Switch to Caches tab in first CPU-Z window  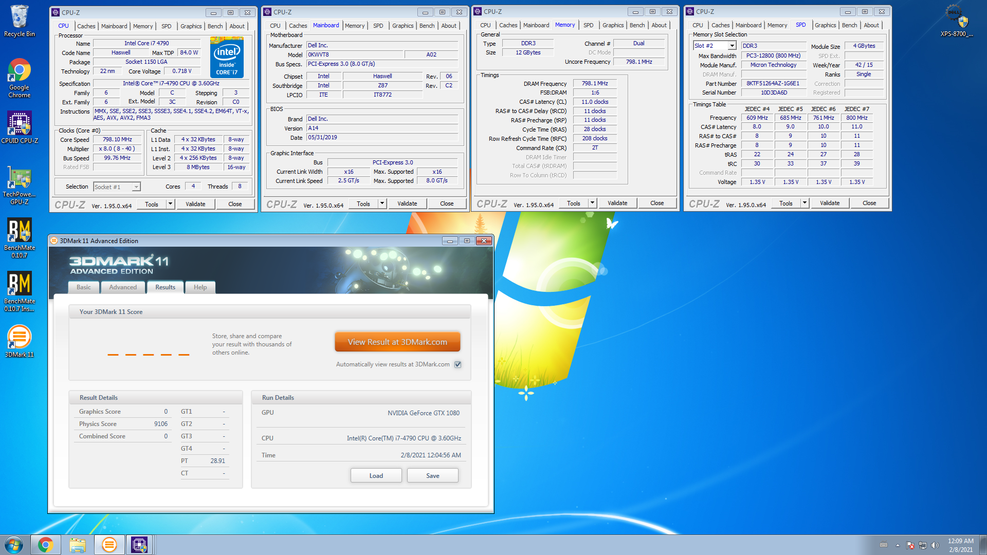tap(86, 26)
